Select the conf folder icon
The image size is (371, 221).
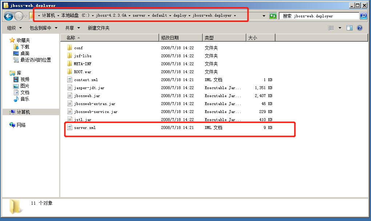(69, 48)
